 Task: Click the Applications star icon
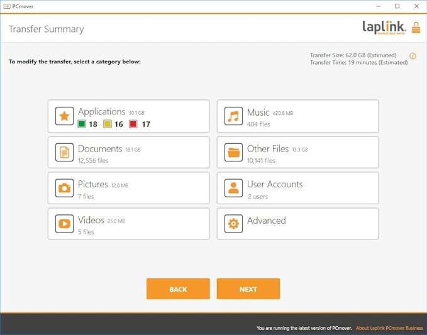64,116
